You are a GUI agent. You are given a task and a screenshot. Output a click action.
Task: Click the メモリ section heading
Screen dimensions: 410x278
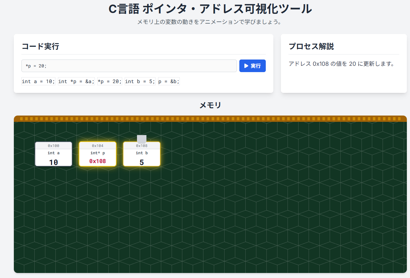coord(210,105)
